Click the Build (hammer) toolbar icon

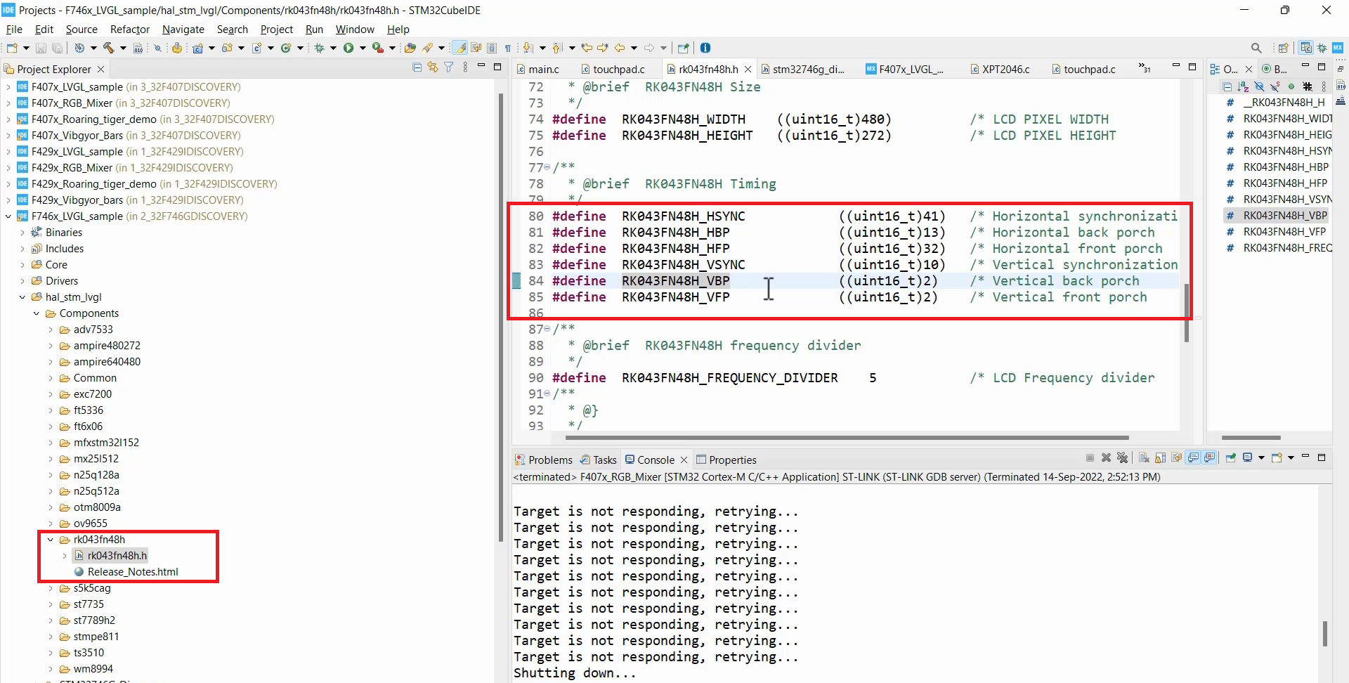click(x=108, y=48)
